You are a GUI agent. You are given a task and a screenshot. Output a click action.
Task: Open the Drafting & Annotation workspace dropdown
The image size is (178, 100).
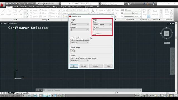pyautogui.click(x=47, y=4)
